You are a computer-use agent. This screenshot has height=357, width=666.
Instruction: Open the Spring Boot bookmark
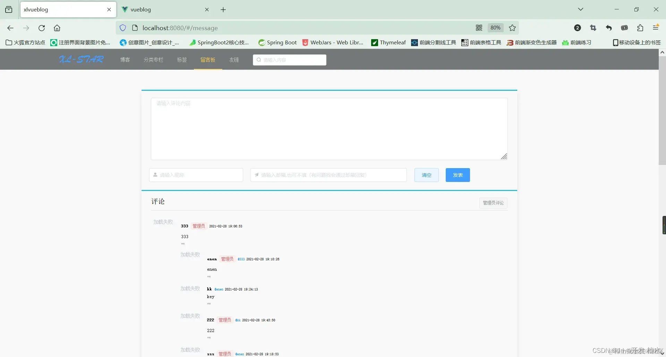click(278, 43)
